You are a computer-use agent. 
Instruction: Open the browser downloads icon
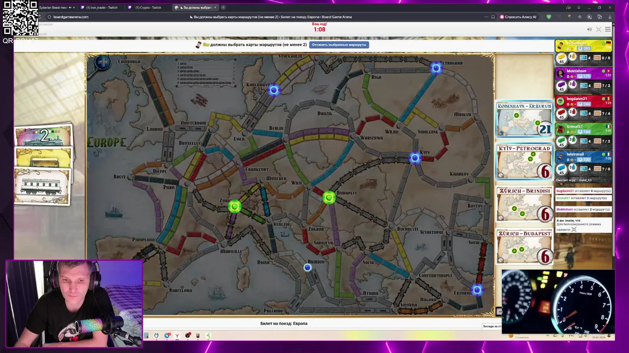tap(610, 17)
